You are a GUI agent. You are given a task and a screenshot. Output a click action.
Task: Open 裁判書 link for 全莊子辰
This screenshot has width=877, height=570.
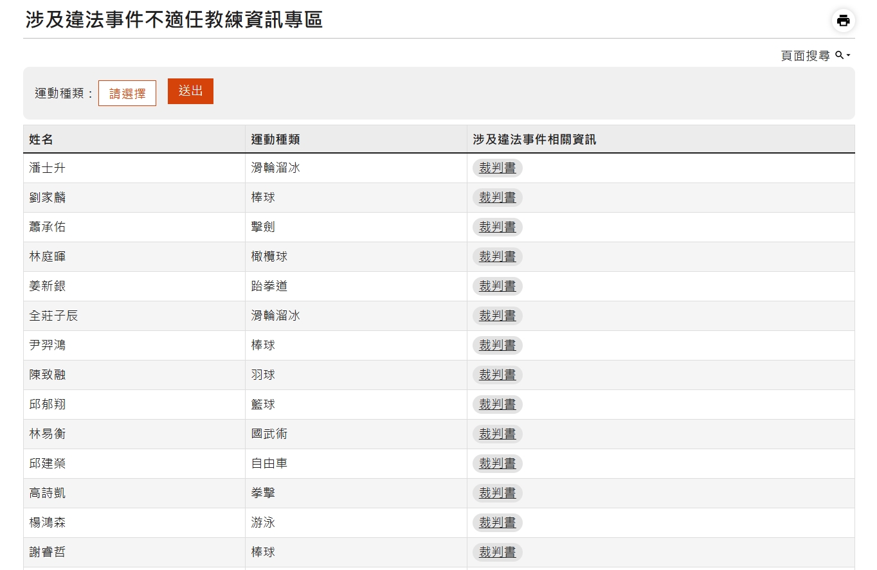498,316
